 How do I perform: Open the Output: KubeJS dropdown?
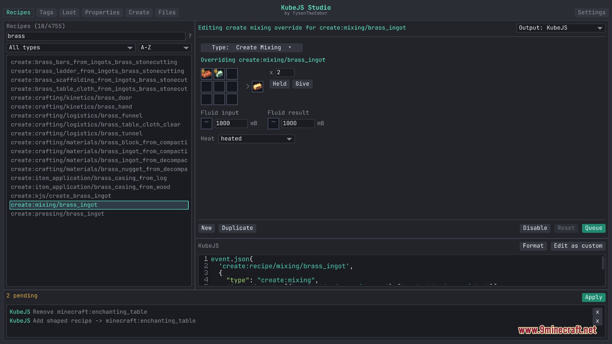(x=561, y=28)
